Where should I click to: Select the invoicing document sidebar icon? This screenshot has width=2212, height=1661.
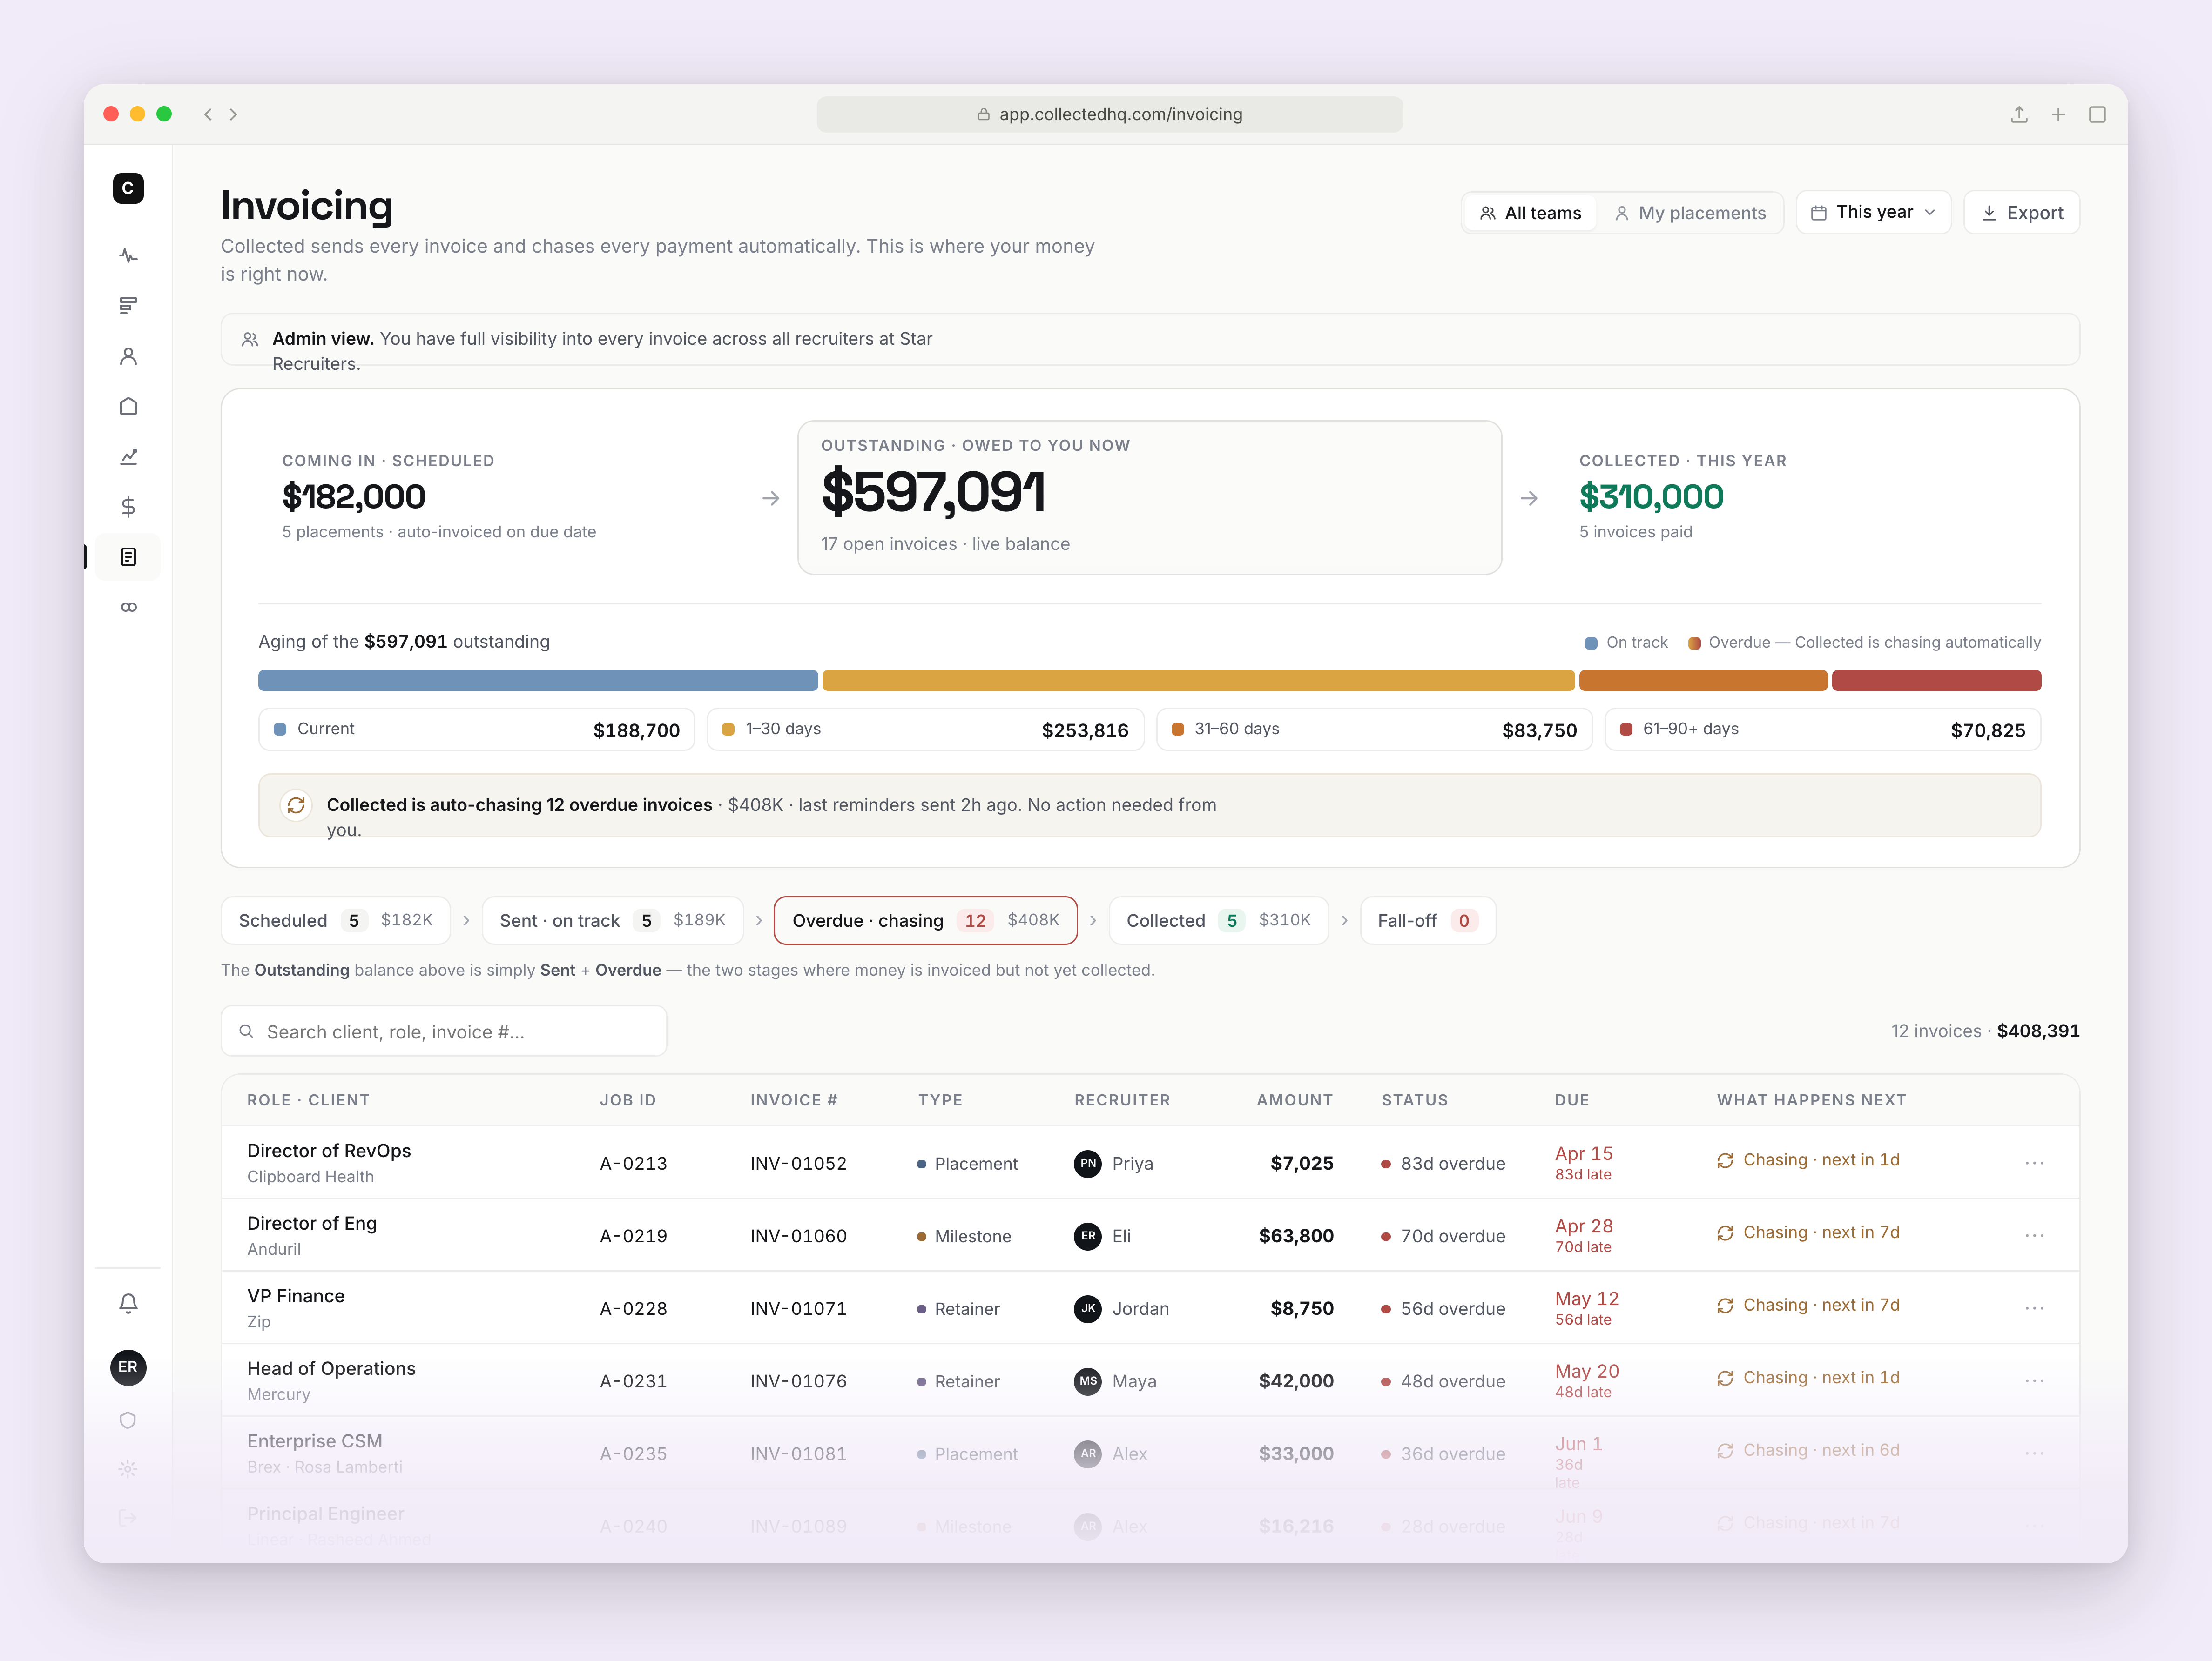(x=128, y=556)
